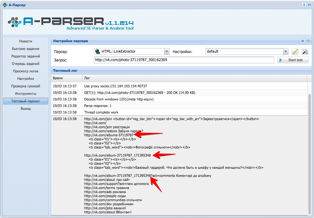Click the pin icon in window title bar

coord(304,5)
